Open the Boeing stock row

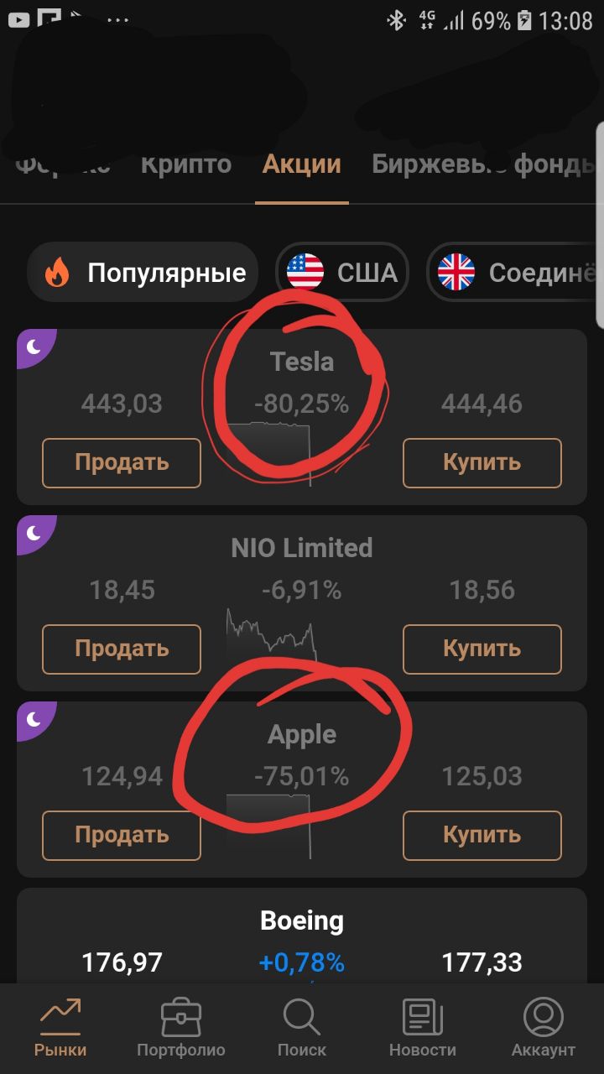pos(302,936)
